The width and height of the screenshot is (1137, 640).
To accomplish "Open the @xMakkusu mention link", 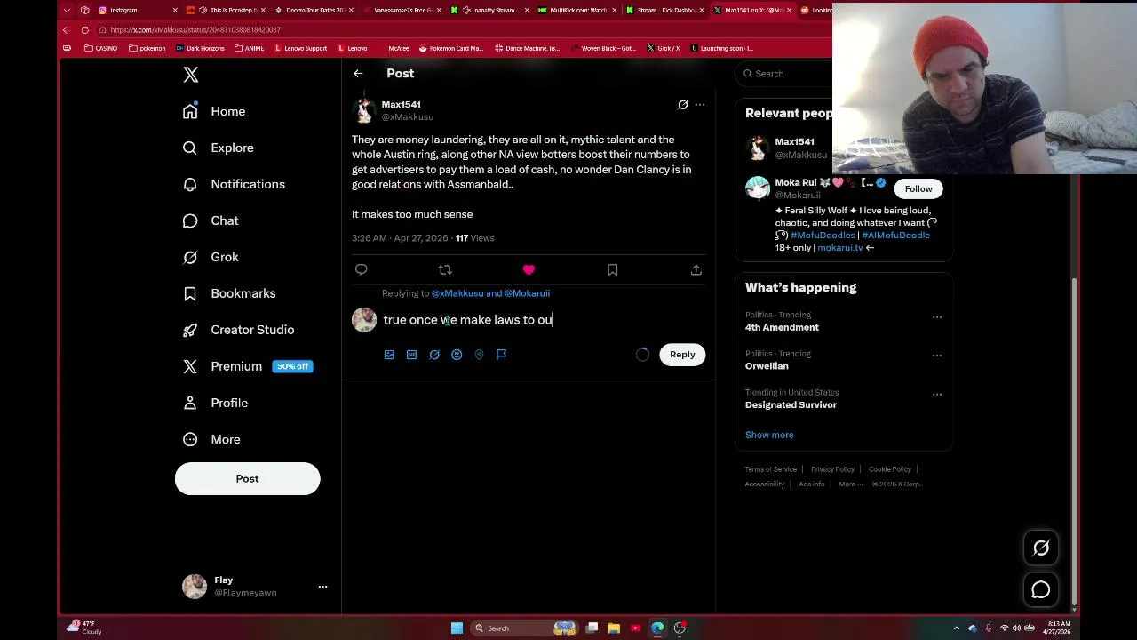I will (x=457, y=293).
